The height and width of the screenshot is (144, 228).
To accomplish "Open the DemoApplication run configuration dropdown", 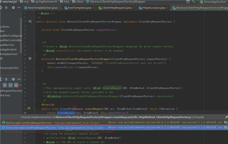I will click(213, 2).
